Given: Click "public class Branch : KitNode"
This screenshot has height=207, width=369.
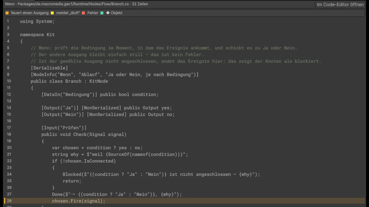Looking at the screenshot, I should coord(69,81).
